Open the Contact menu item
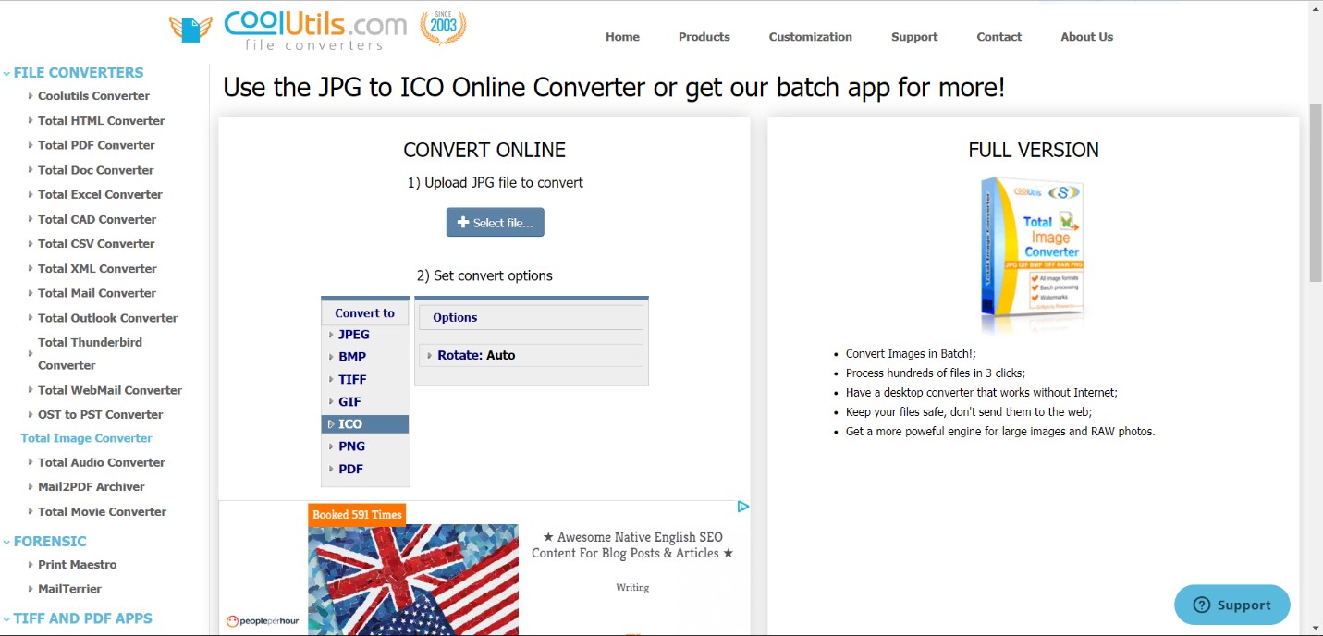Screen dimensions: 1323x636 coord(998,37)
